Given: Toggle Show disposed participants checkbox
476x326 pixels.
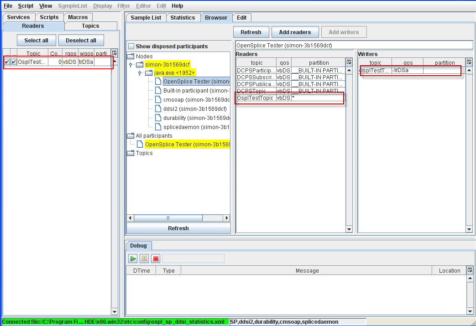Looking at the screenshot, I should (131, 46).
